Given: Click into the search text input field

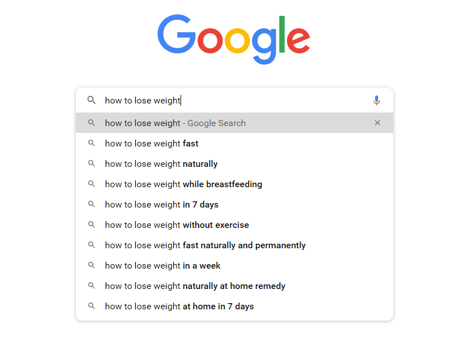Looking at the screenshot, I should [x=234, y=100].
